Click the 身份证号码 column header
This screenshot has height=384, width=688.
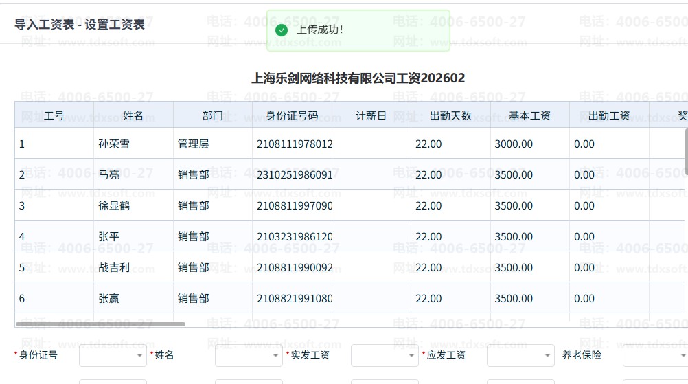click(292, 115)
